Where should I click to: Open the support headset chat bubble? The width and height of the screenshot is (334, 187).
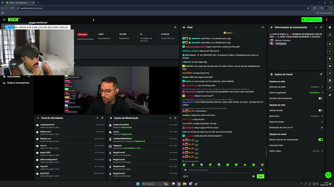pyautogui.click(x=328, y=175)
